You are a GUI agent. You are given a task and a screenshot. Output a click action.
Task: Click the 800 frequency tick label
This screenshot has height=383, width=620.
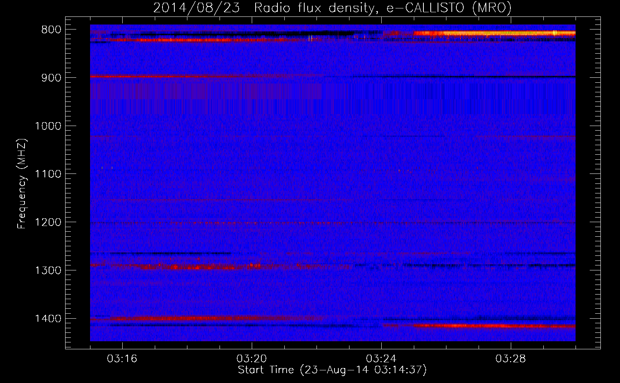pos(51,30)
